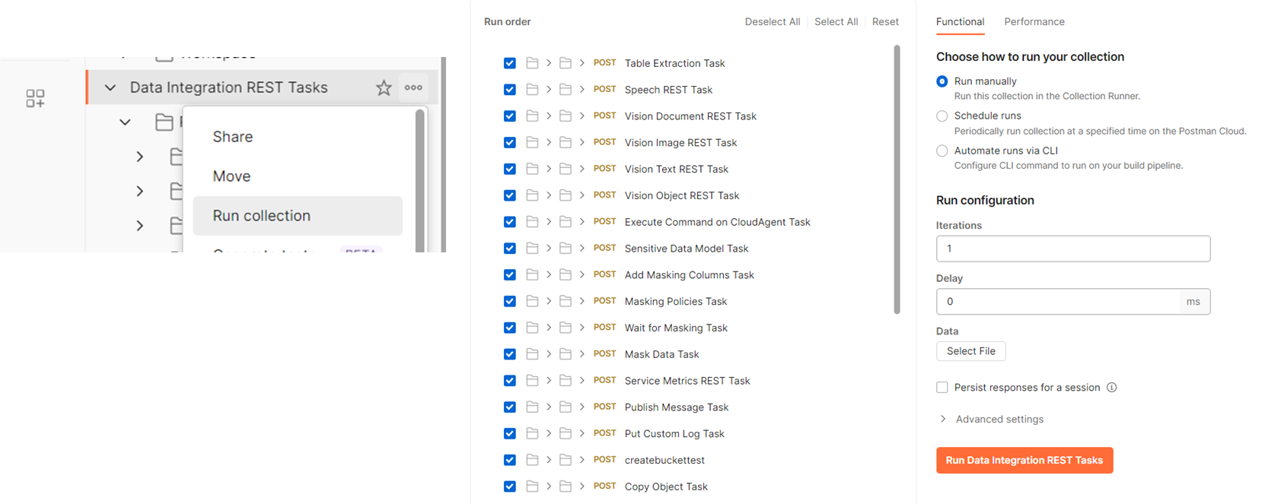This screenshot has width=1281, height=504.
Task: Click the first folder icon in Speech REST Task row
Action: [x=532, y=90]
